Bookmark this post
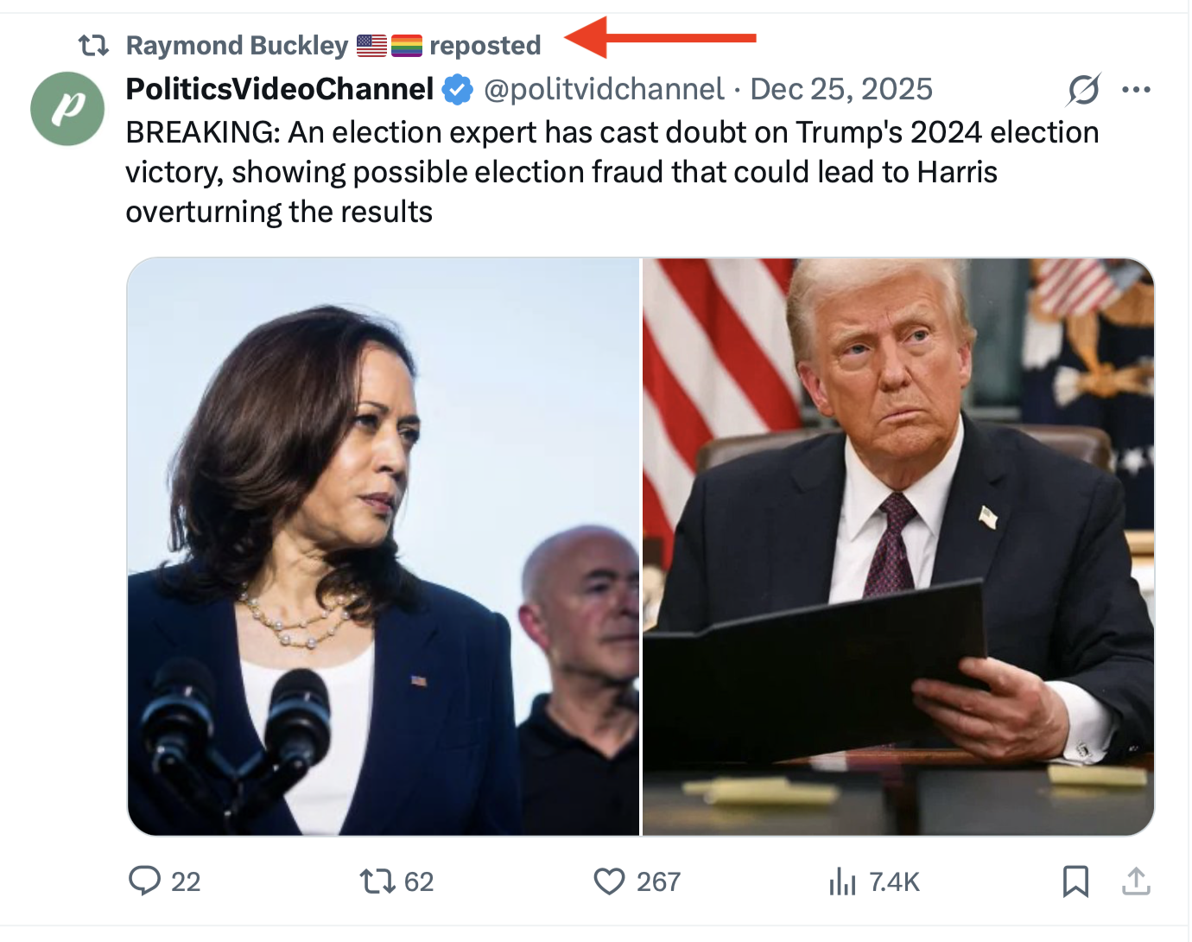 point(1075,882)
